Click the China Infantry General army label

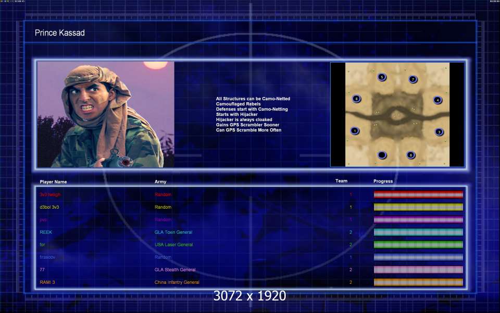point(177,282)
